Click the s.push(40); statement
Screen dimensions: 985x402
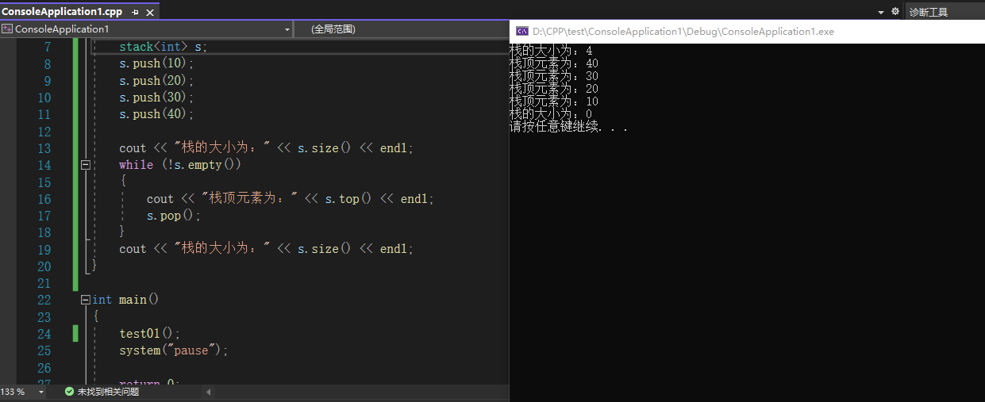click(156, 114)
